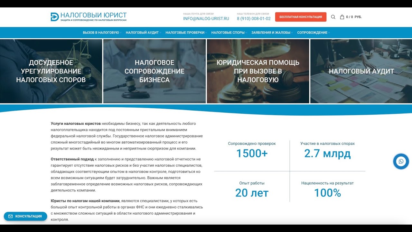Open Сопровождение menu item
This screenshot has height=232, width=412.
pyautogui.click(x=312, y=33)
